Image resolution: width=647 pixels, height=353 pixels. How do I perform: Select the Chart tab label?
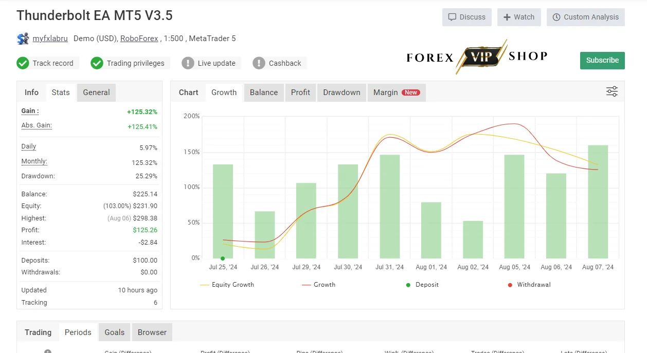pos(188,92)
